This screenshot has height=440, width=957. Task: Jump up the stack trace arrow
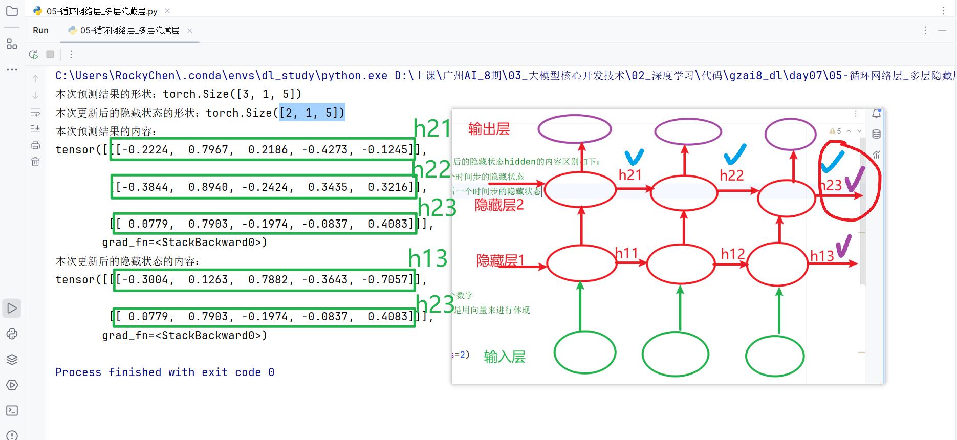(x=35, y=78)
